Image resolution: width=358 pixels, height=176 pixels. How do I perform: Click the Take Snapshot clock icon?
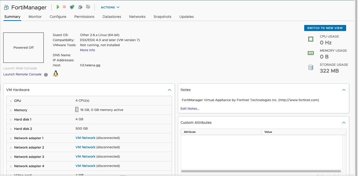[88, 7]
